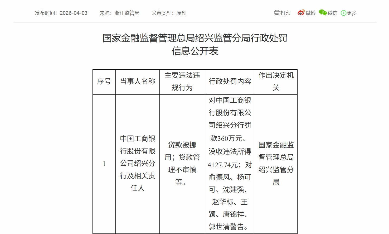The height and width of the screenshot is (234, 389).
Task: Click the 行政处罚内容 column header
Action: [x=230, y=82]
